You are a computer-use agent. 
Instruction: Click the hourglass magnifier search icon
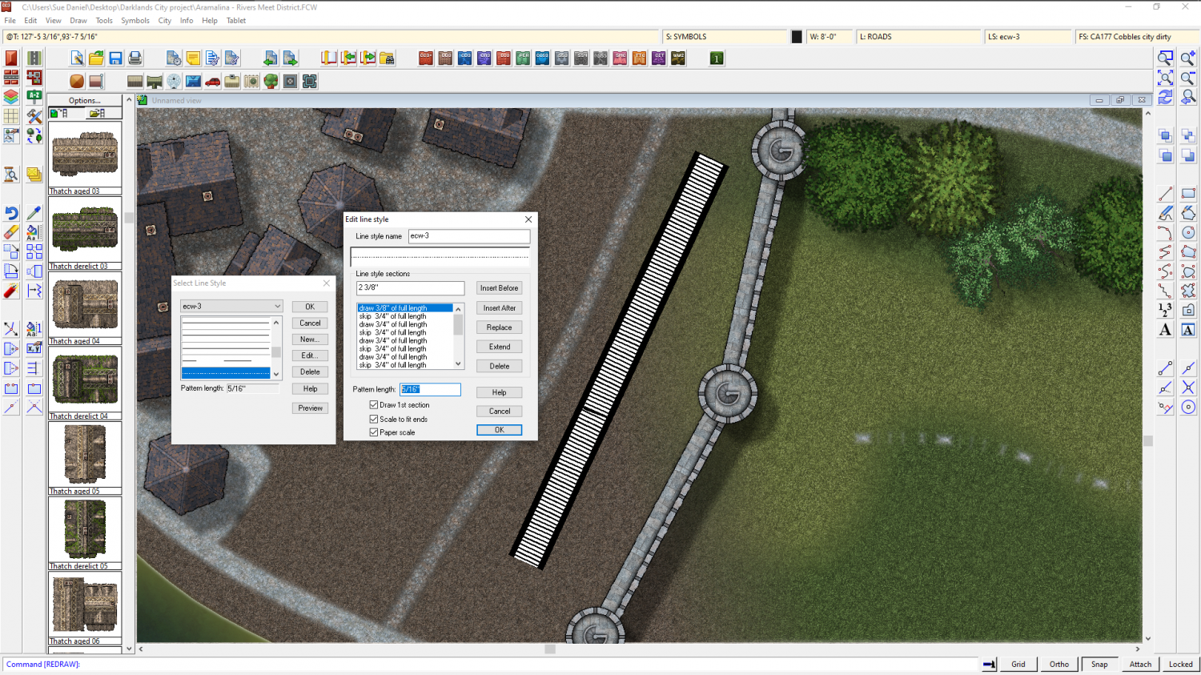pos(11,175)
